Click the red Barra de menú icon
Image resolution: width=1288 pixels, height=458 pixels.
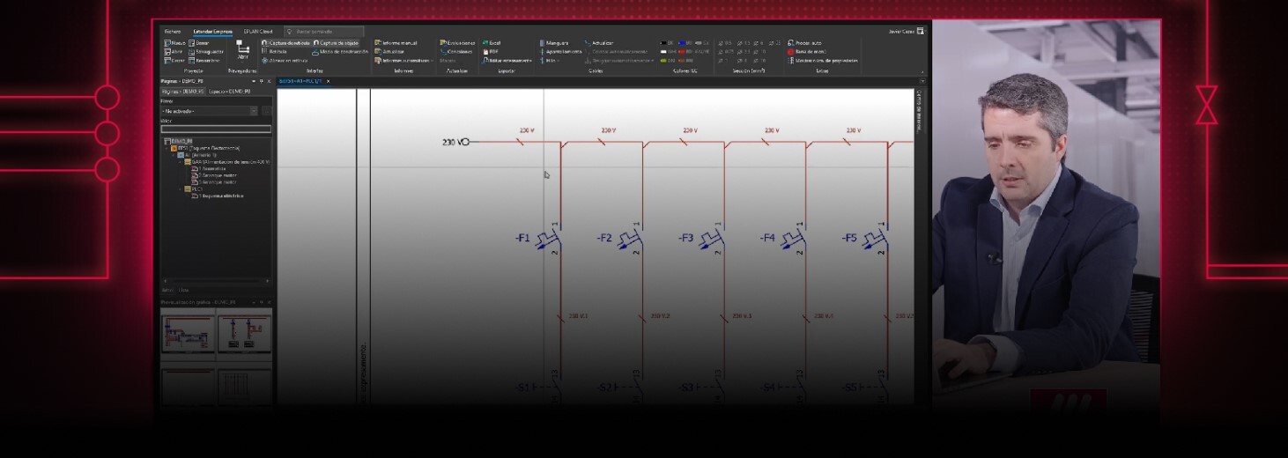point(790,52)
